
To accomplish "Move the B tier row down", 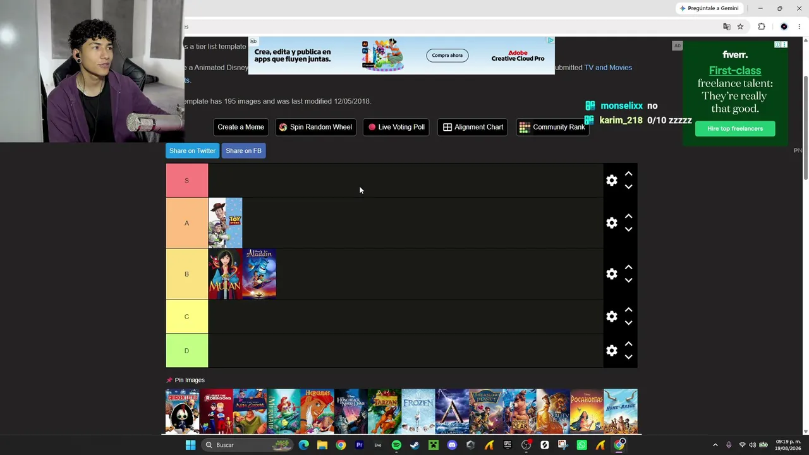I will pos(628,281).
